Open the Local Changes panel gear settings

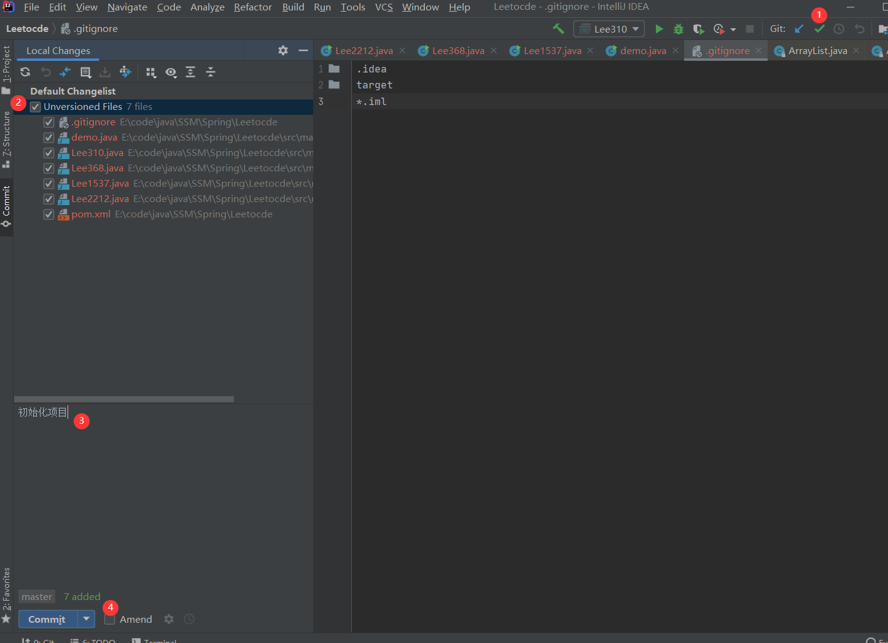[x=283, y=50]
